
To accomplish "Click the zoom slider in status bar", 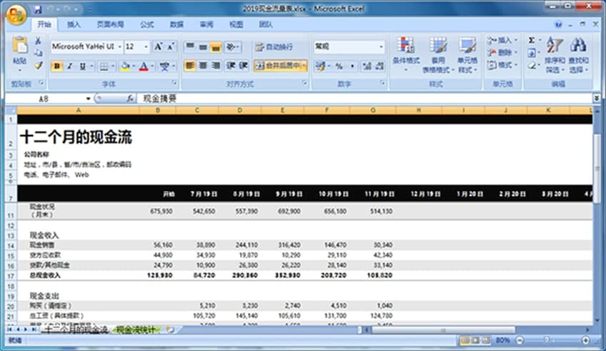I will 547,340.
